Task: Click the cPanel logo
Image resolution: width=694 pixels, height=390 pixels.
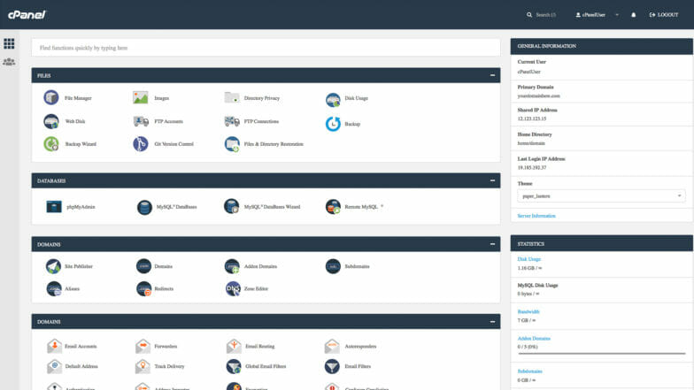Action: pyautogui.click(x=27, y=14)
